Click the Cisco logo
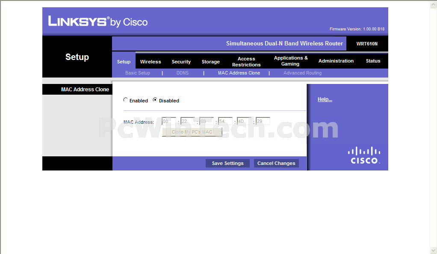Viewport: 437px width, 254px height. [x=364, y=155]
